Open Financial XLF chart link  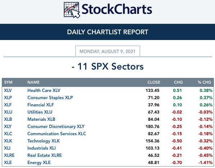coord(41,105)
